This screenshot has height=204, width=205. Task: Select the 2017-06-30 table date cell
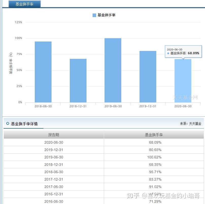tap(54, 187)
